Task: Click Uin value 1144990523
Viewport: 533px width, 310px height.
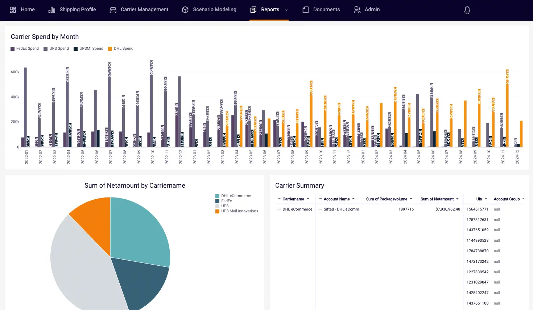Action: [477, 240]
